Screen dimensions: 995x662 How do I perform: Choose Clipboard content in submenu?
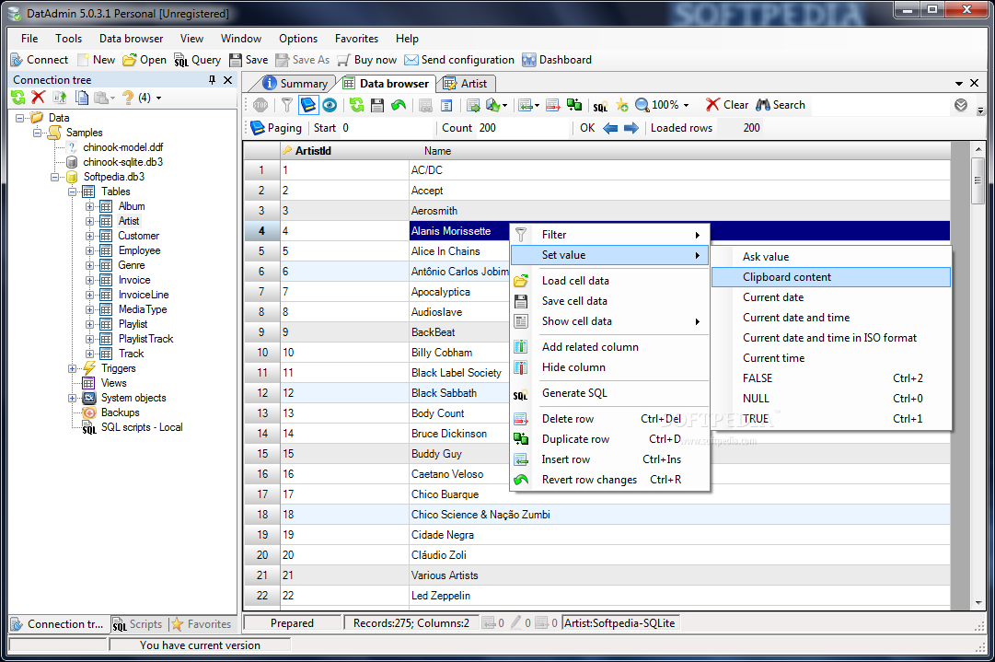(830, 277)
